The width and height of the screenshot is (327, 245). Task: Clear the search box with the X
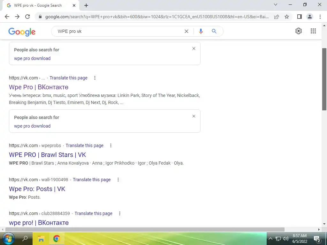[186, 31]
